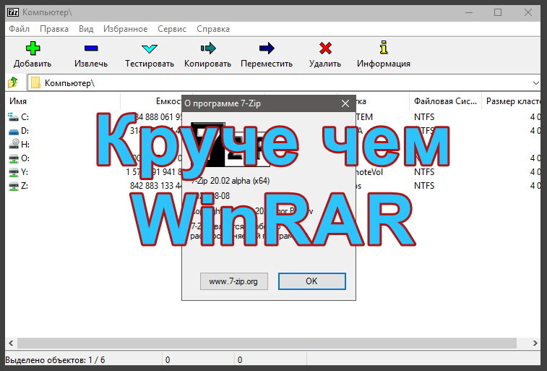
Task: Click NTFS in the Y: row
Action: tap(424, 172)
